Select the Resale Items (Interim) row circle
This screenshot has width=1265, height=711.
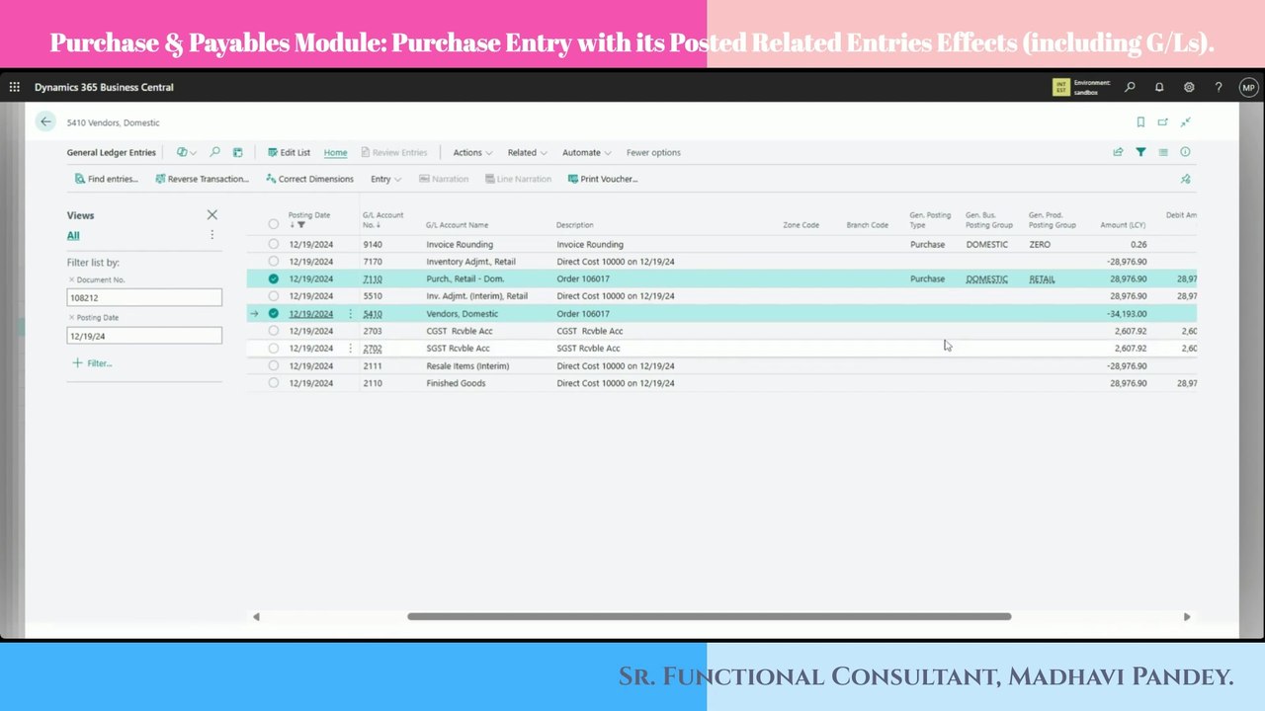click(274, 365)
